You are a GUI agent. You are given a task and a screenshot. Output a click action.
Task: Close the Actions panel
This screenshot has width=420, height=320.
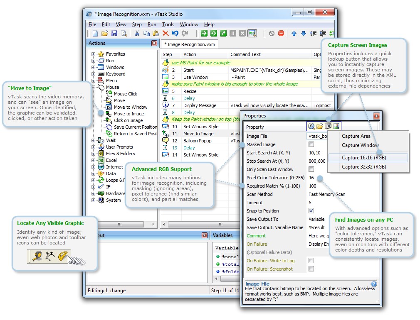pos(154,43)
